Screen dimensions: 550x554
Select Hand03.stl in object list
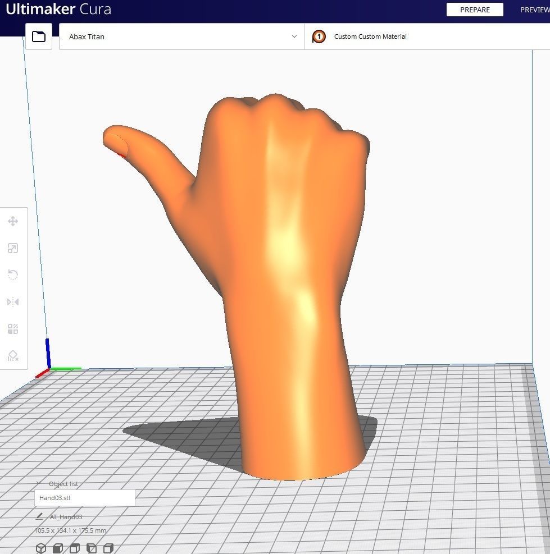click(x=84, y=498)
